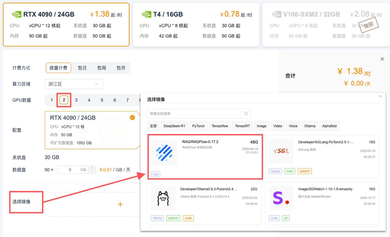Click the plus icon to add image
Screen dimensions: 390x237
coord(120,204)
